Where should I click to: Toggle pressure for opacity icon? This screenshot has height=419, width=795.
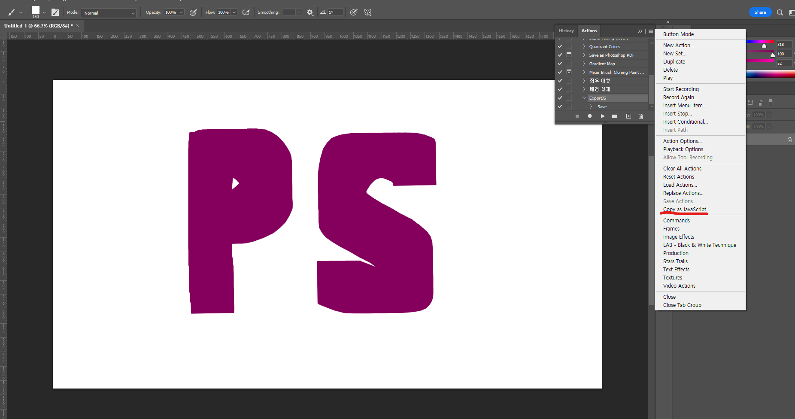[193, 12]
